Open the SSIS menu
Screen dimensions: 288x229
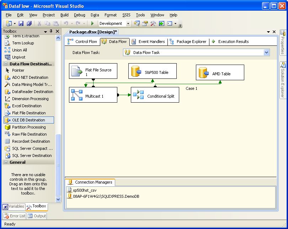click(126, 15)
